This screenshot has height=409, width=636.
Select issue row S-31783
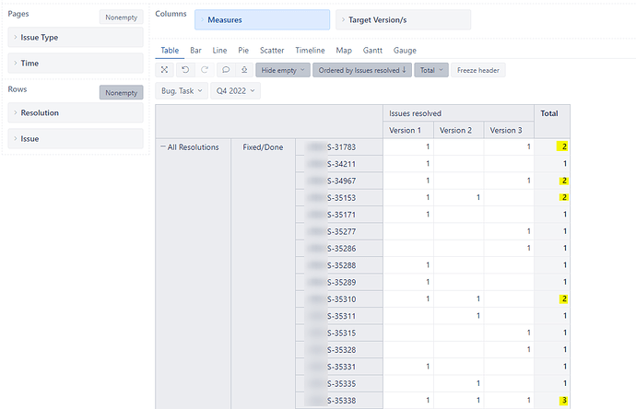click(x=339, y=147)
